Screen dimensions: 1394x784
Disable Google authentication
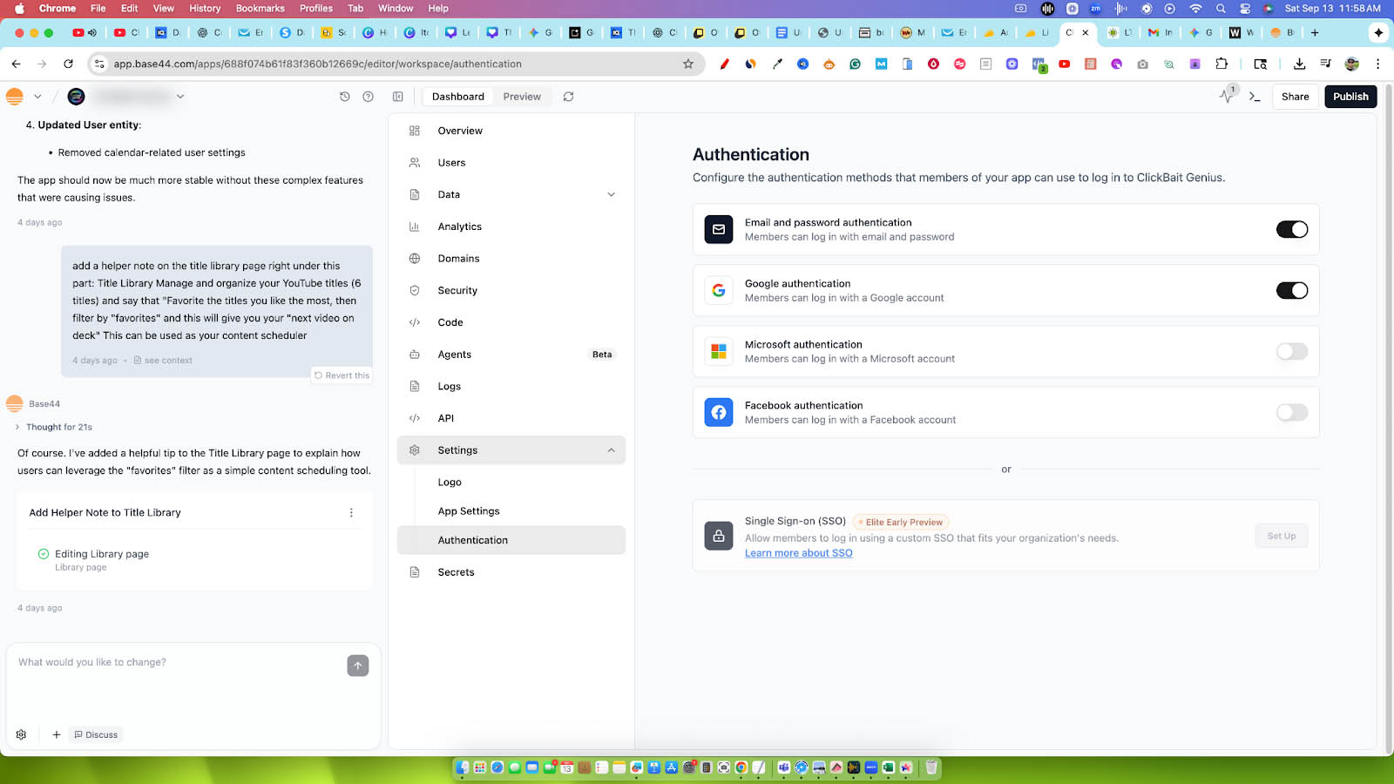[1292, 290]
